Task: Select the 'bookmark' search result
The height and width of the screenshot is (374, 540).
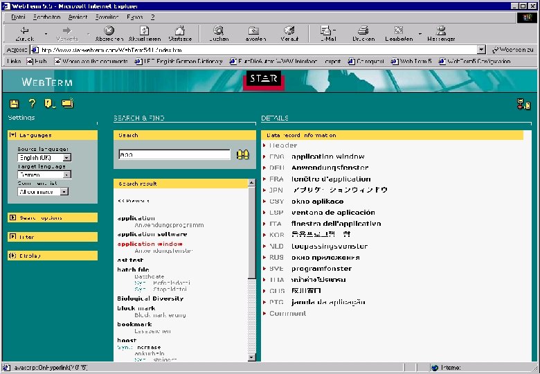Action: pos(134,324)
